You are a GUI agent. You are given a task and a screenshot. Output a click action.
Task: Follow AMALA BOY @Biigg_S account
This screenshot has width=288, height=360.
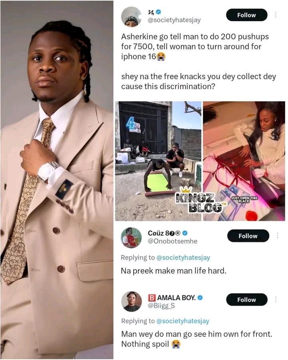[x=247, y=300]
